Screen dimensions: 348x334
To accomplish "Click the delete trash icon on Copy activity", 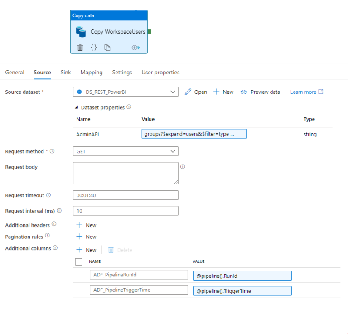I will (x=80, y=48).
